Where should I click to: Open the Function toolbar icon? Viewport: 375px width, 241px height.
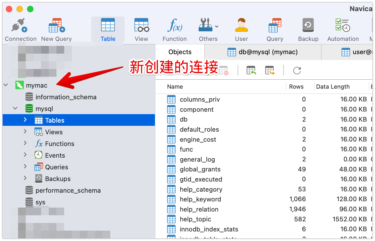(175, 26)
